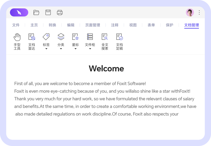Click the Welcome heading in the document
Screen dimensions: 211x146
click(106, 69)
